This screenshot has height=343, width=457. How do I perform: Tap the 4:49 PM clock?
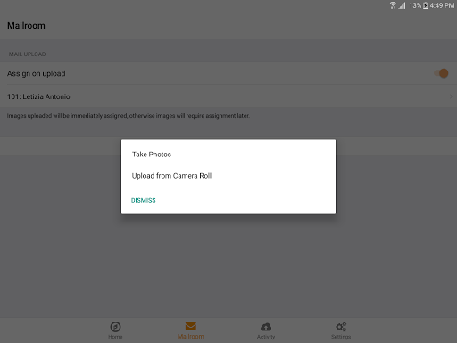tap(442, 5)
